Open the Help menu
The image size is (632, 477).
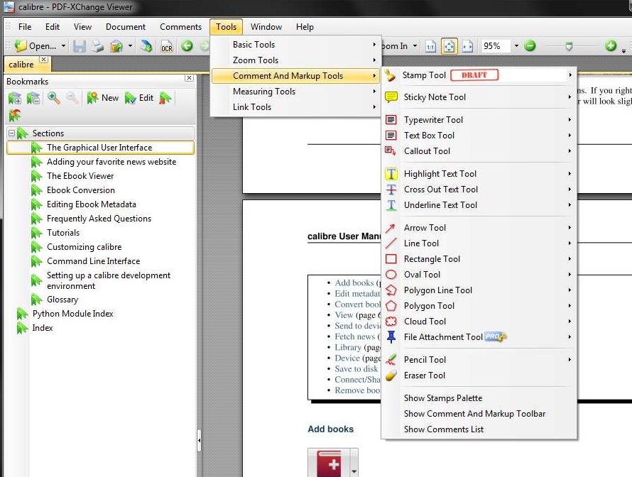pyautogui.click(x=305, y=26)
